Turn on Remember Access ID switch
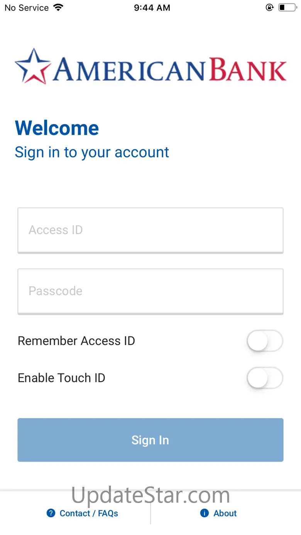The width and height of the screenshot is (301, 535). tap(265, 341)
